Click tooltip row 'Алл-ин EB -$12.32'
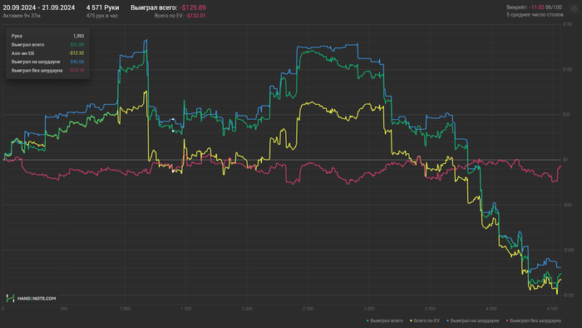Viewport: 582px width, 328px height. click(47, 53)
